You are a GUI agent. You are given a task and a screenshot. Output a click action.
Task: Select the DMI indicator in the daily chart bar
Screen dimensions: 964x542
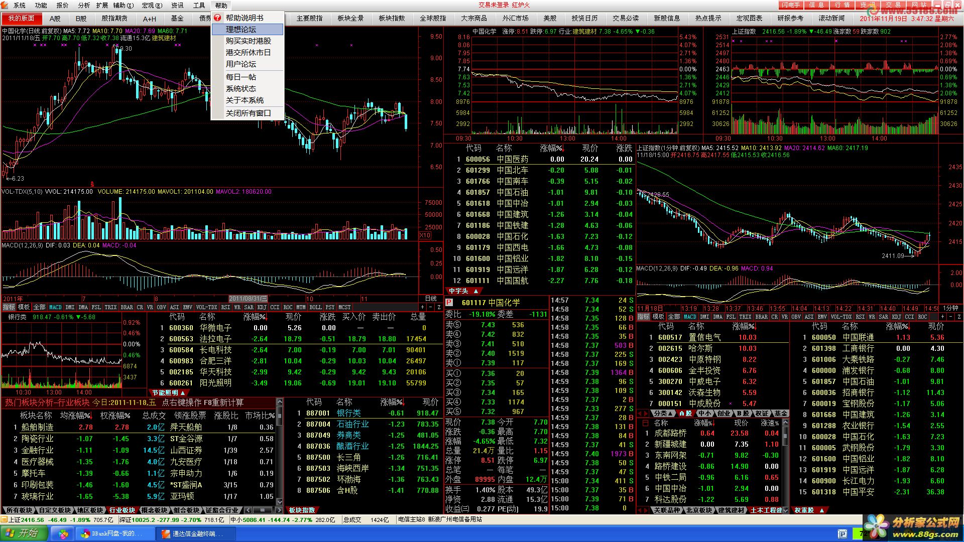70,307
